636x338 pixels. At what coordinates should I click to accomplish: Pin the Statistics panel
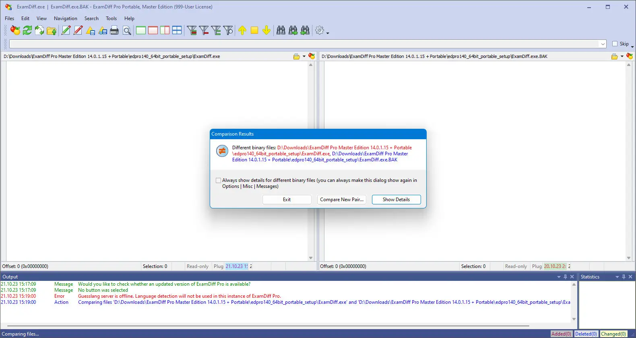[624, 277]
